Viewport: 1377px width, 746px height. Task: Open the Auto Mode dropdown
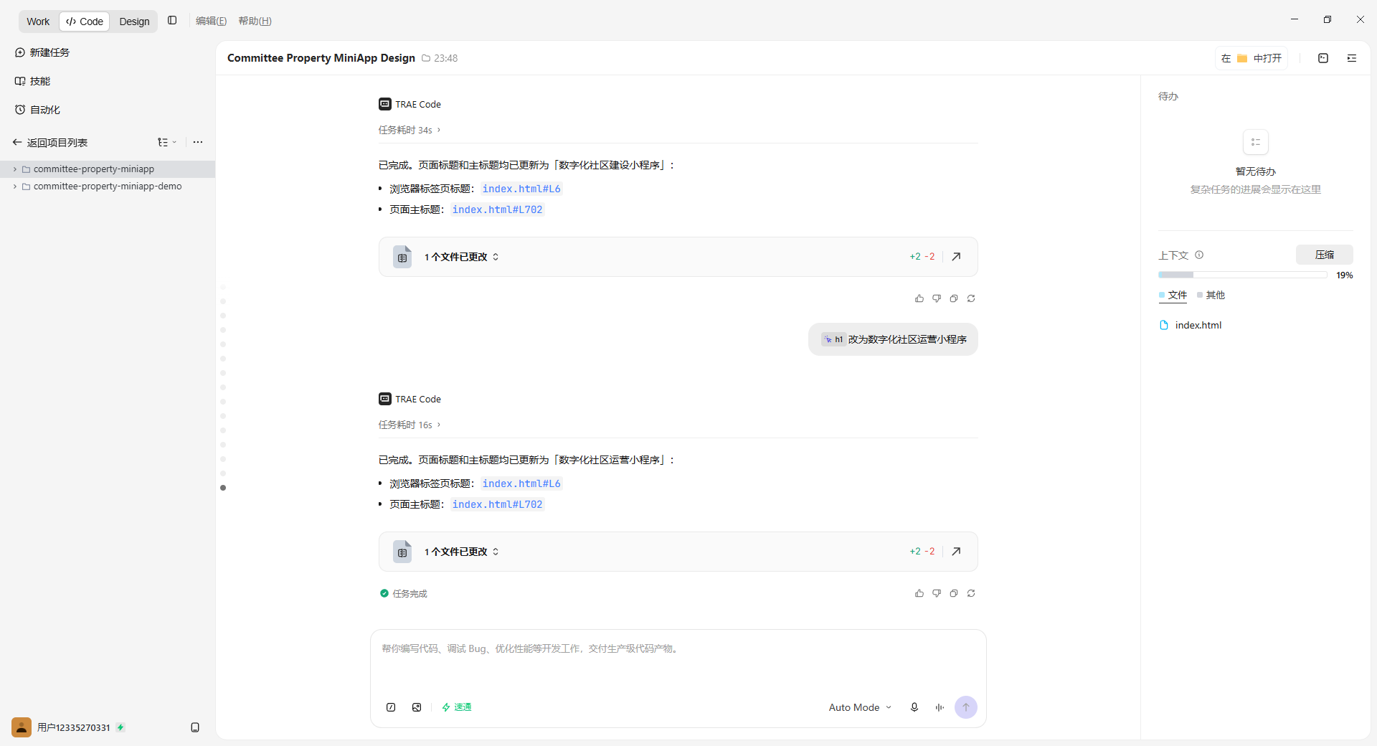tap(860, 707)
